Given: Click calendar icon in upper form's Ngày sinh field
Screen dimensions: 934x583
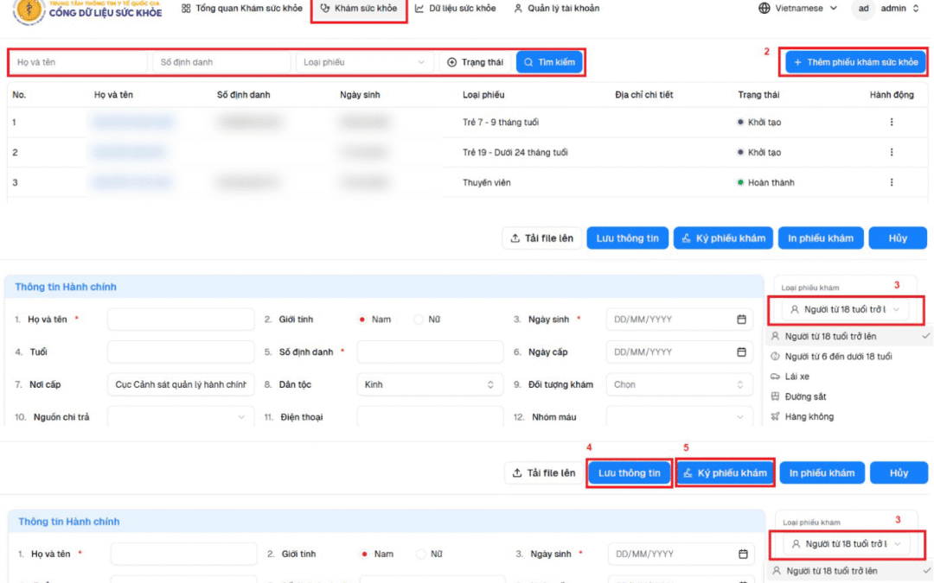Looking at the screenshot, I should (741, 320).
